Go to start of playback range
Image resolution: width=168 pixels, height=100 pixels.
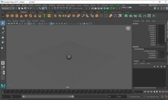145,92
